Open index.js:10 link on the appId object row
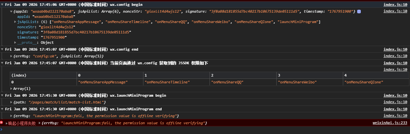Viewport: 410px width, 134px height. tap(395, 11)
